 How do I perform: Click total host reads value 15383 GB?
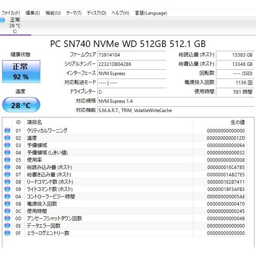click(x=235, y=55)
